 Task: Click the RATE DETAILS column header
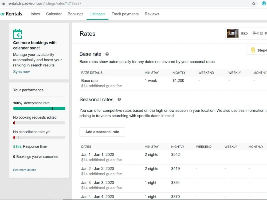92,73
